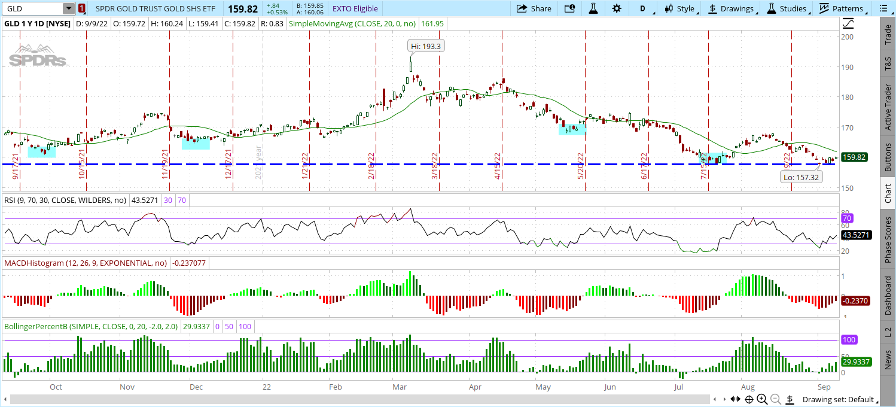The image size is (896, 407).
Task: Click the Bollinger 29.9337 value axis label
Action: pyautogui.click(x=857, y=362)
